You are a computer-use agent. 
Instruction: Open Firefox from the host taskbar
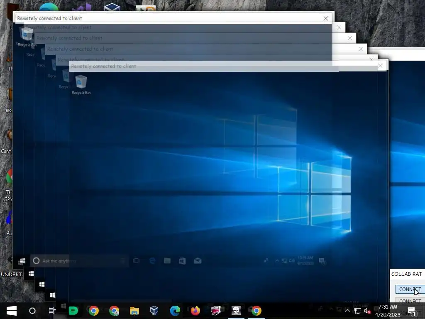195,311
